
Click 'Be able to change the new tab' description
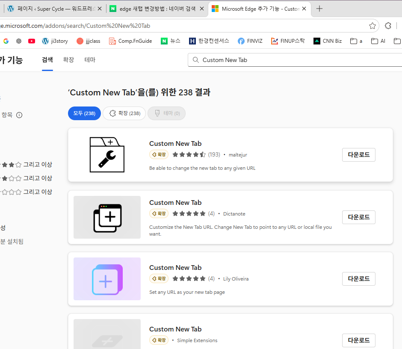coord(202,168)
